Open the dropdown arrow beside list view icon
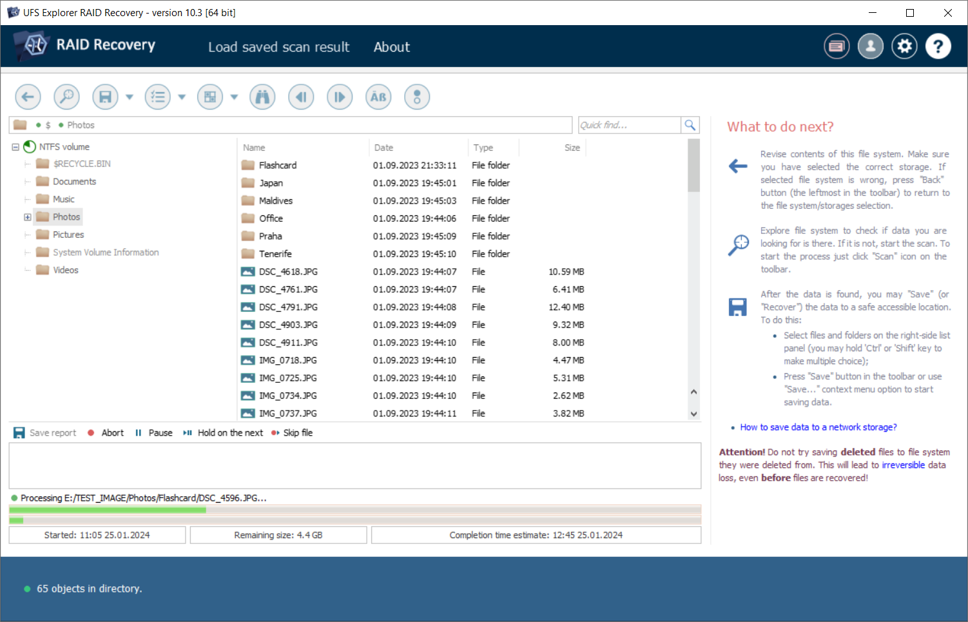 click(182, 97)
